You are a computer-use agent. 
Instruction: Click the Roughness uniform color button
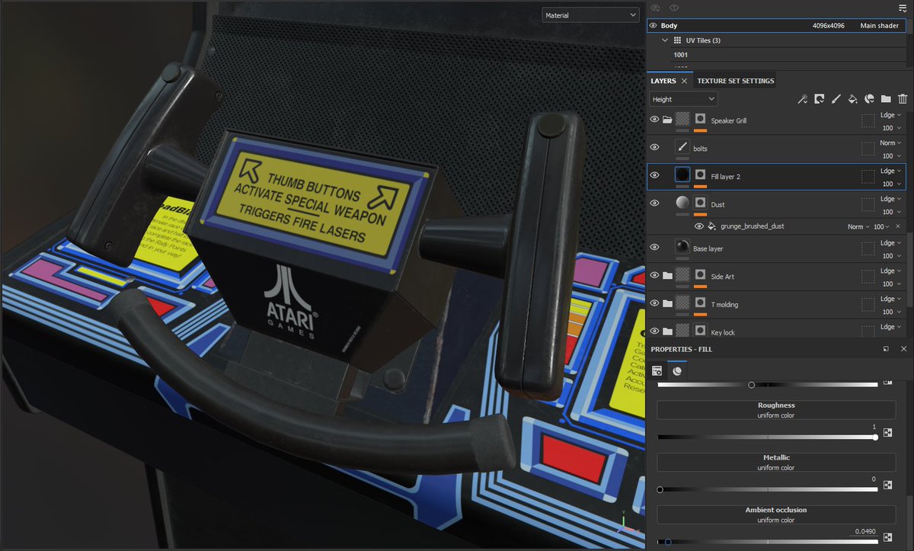[x=776, y=409]
